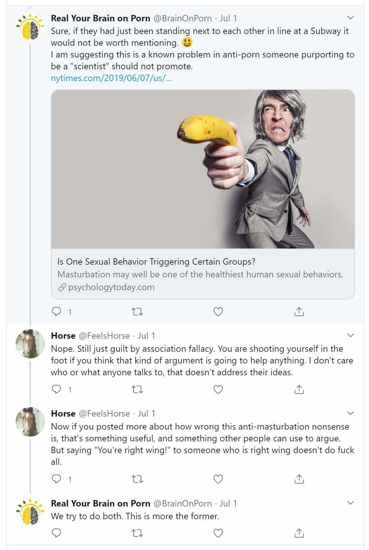The width and height of the screenshot is (369, 550).
Task: Retweet the "We try to do both" tweet
Action: [x=137, y=533]
